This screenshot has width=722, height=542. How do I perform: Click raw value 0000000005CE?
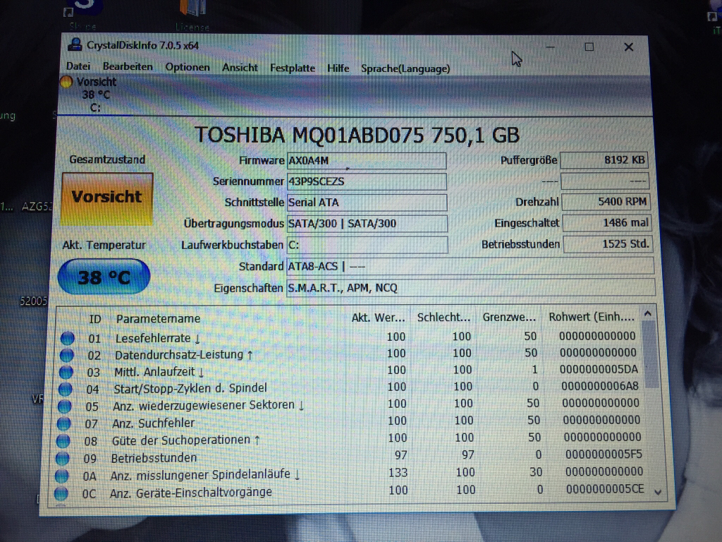pyautogui.click(x=604, y=489)
